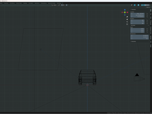
Task: Lock the Scale Z value
Action: [x=147, y=32]
